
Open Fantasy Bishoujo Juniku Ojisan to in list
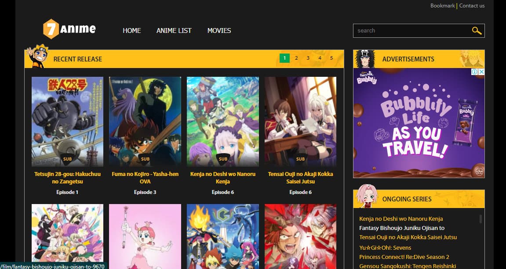[402, 228]
